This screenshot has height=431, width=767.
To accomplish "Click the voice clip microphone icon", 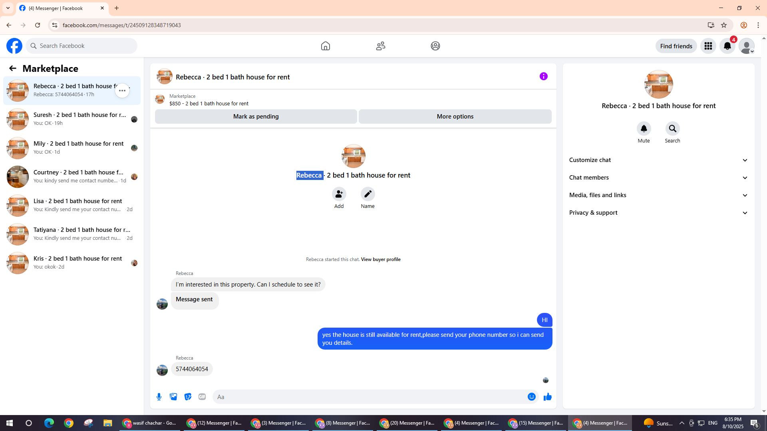I will coord(159,397).
